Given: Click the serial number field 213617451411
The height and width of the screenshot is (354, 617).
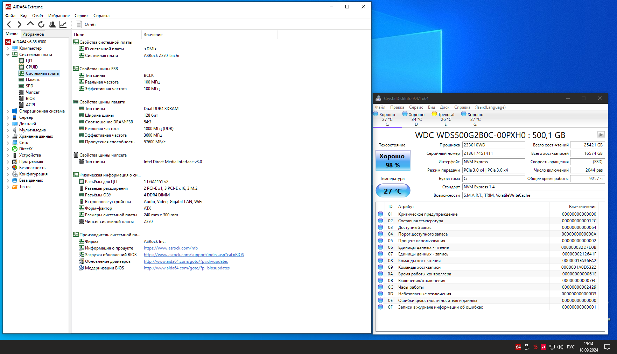Looking at the screenshot, I should (493, 153).
